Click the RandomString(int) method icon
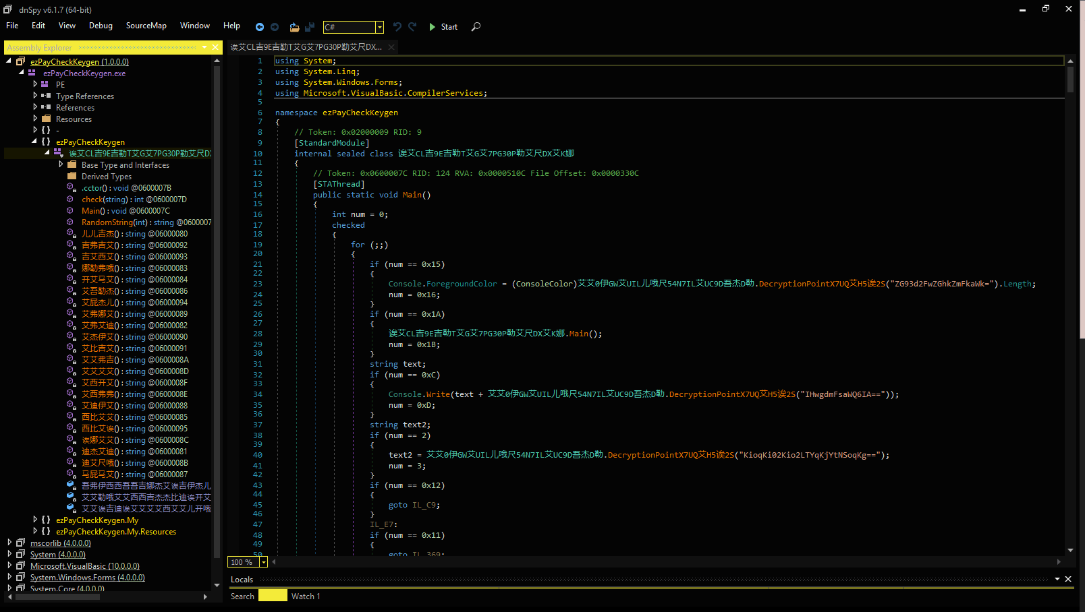The image size is (1085, 612). (x=70, y=222)
